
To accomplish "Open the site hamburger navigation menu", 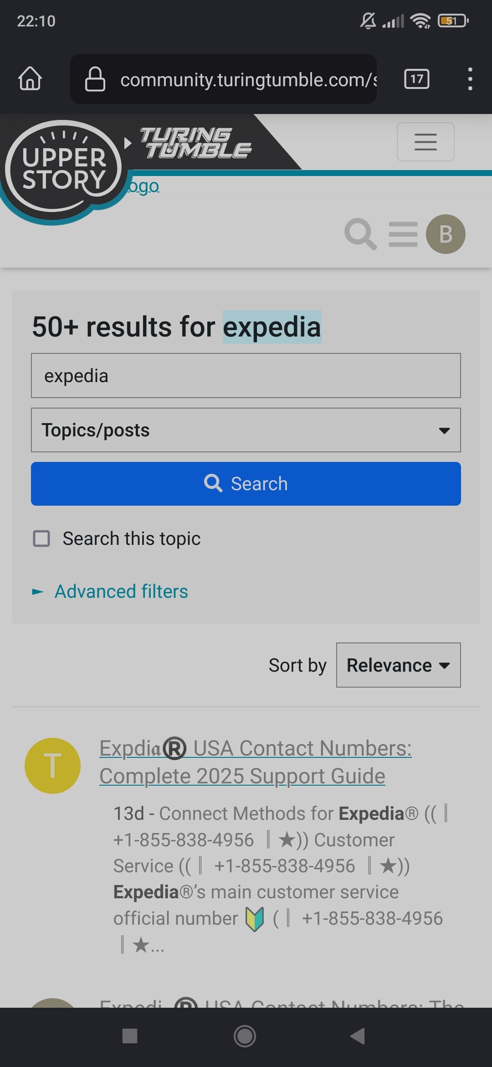I will (x=425, y=142).
